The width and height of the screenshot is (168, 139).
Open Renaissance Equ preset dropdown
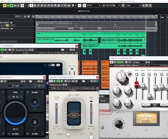pyautogui.click(x=35, y=50)
